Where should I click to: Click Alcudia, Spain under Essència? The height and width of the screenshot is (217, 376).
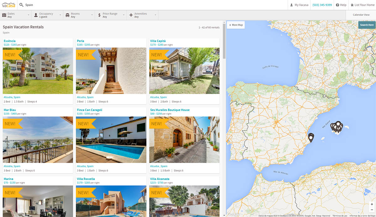coord(12,97)
